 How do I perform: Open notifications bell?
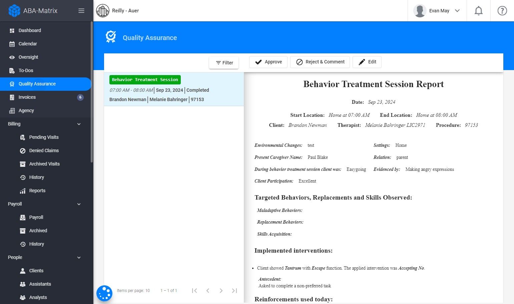(479, 11)
